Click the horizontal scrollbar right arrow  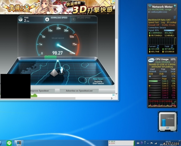pyautogui.click(x=112, y=98)
